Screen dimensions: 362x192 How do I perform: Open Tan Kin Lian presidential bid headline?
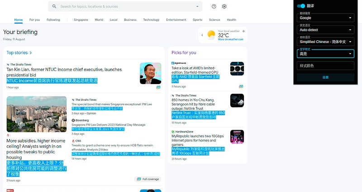point(64,72)
